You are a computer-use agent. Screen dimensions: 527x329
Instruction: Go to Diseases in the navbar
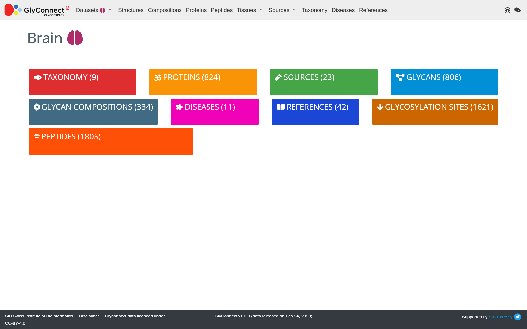click(343, 10)
